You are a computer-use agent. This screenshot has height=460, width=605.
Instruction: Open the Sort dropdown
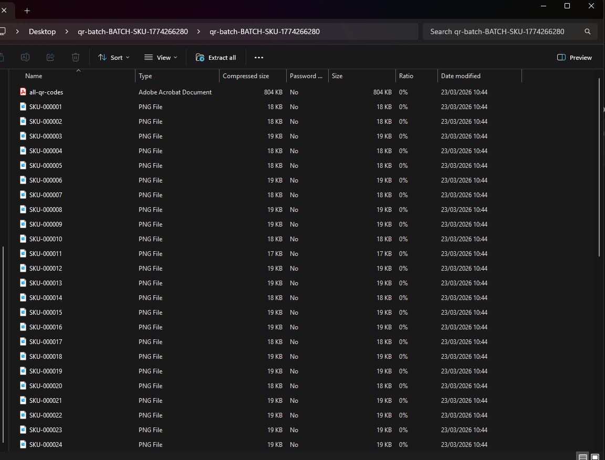click(x=114, y=57)
